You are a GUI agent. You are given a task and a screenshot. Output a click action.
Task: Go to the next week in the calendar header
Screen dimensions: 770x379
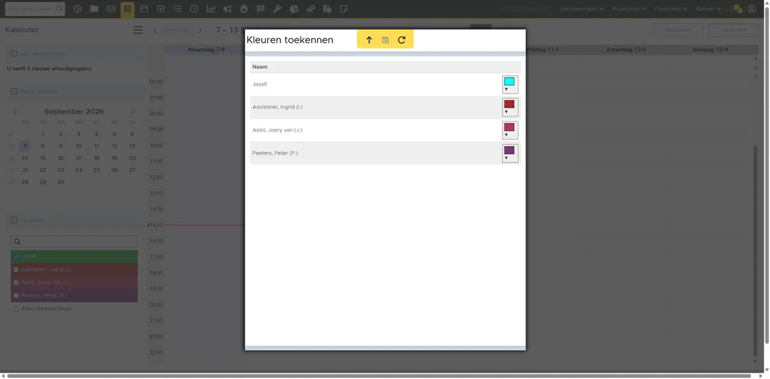(200, 30)
